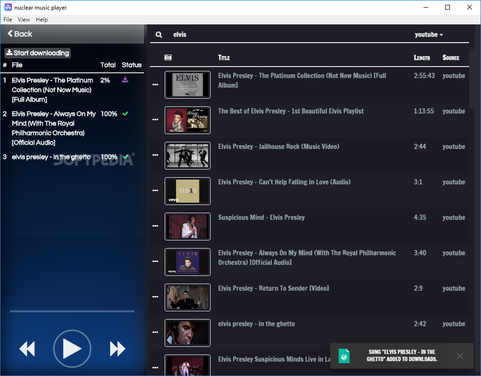Click the green document icon in the notification
This screenshot has width=481, height=376.
[344, 356]
